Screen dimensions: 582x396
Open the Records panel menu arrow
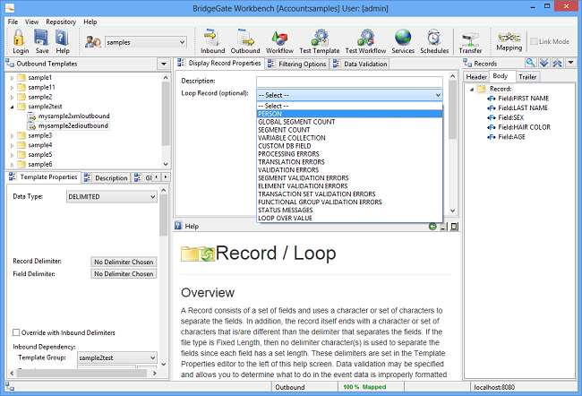570,63
